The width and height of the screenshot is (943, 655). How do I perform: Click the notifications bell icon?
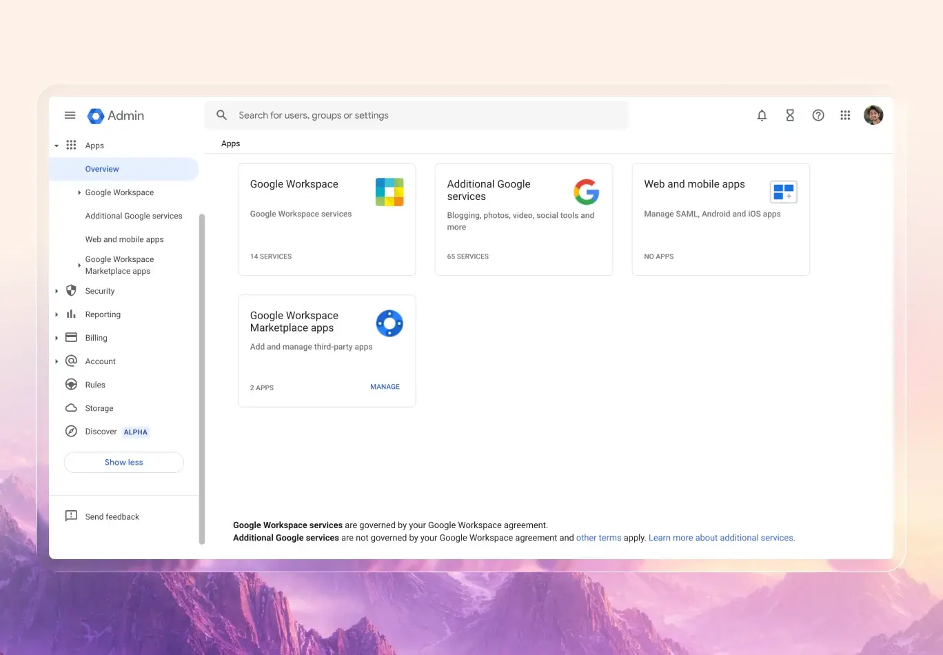[762, 115]
